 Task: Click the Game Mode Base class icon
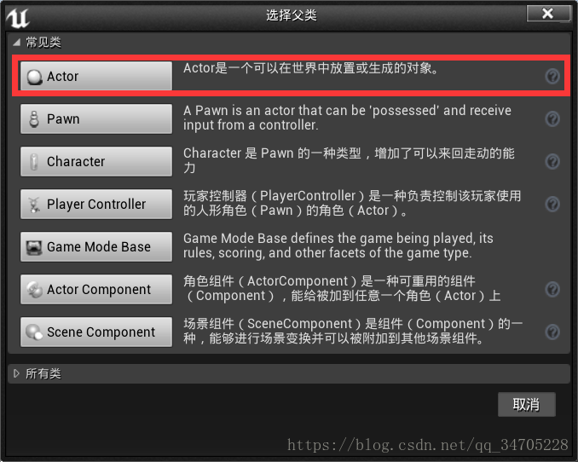pos(34,247)
